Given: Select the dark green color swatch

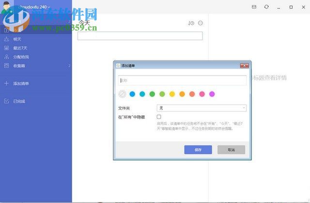Looking at the screenshot, I should [x=152, y=94].
